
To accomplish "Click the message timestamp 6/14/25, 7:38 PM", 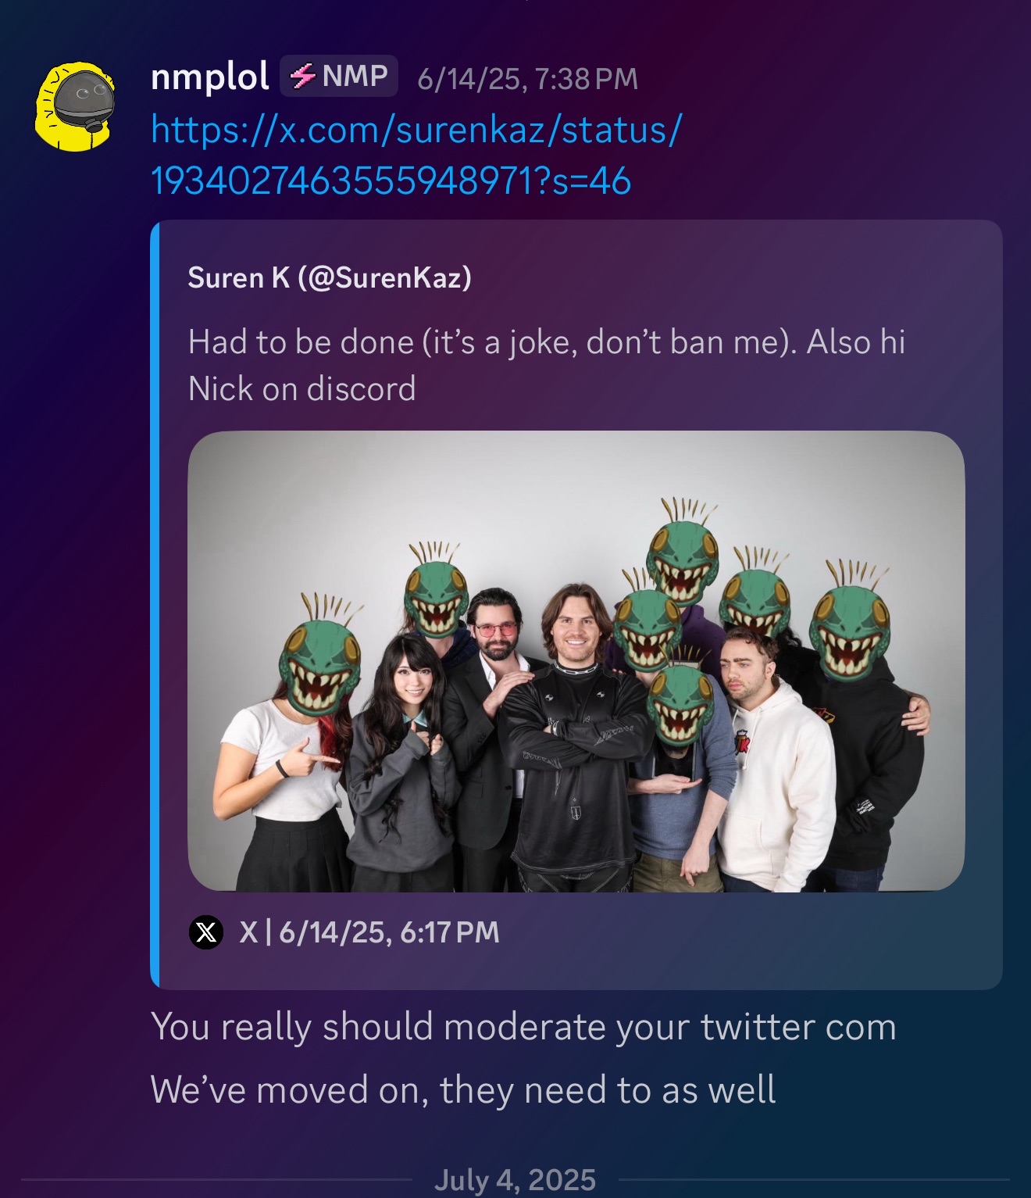I will click(x=528, y=78).
